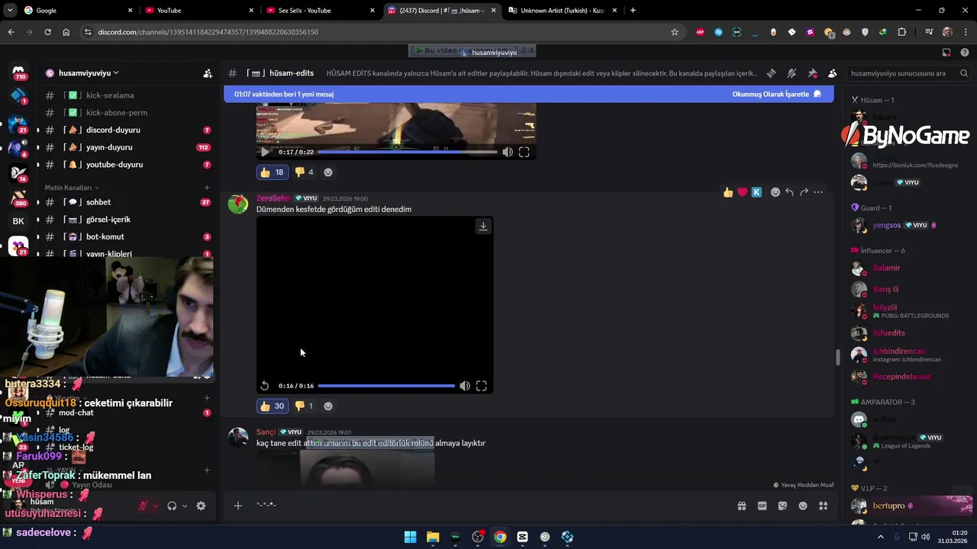Open Chrome Extensions puzzle icon
The image size is (977, 549).
[x=902, y=32]
